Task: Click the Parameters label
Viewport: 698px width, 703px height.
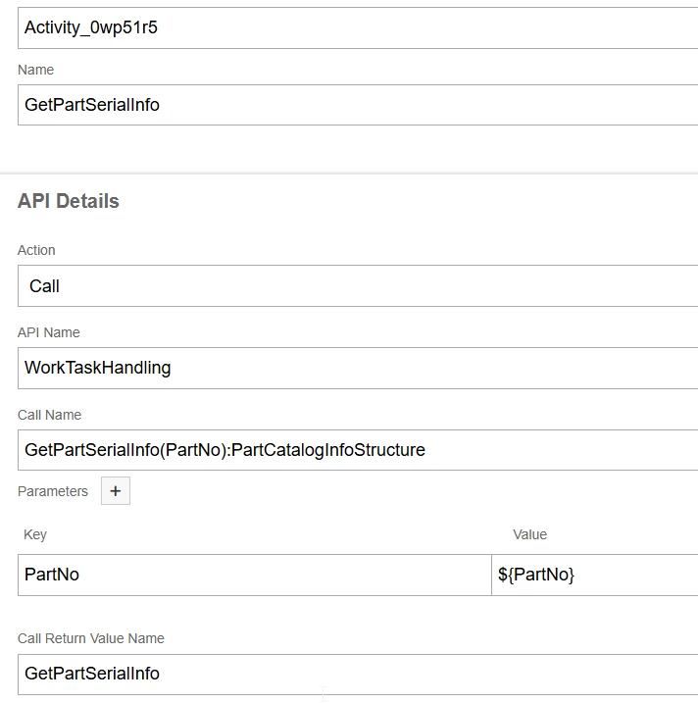Action: tap(53, 491)
